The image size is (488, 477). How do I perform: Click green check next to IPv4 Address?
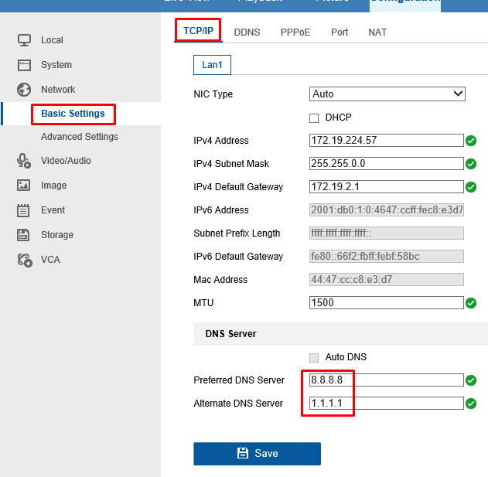point(471,141)
